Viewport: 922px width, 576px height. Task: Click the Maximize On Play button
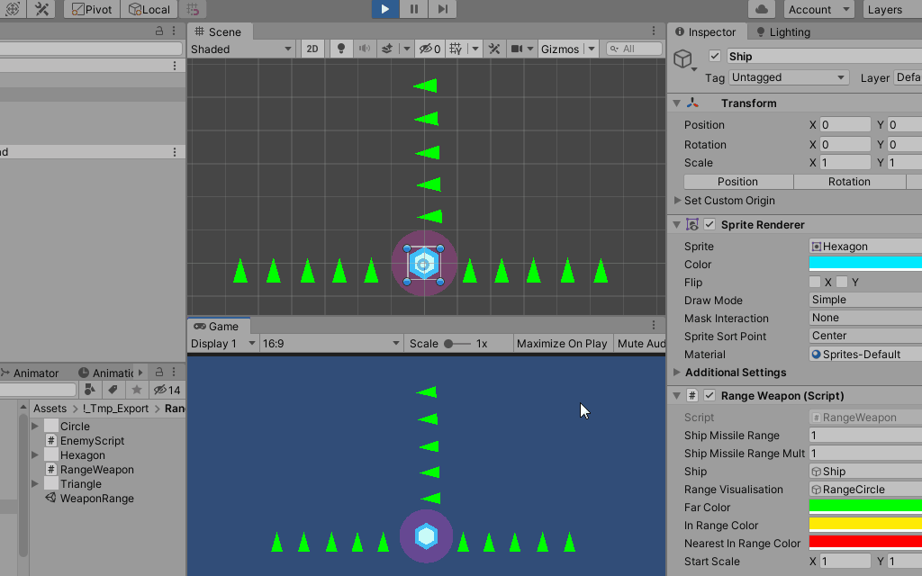click(x=563, y=343)
